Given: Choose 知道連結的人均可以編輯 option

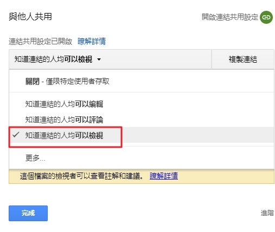Looking at the screenshot, I should pos(142,104).
